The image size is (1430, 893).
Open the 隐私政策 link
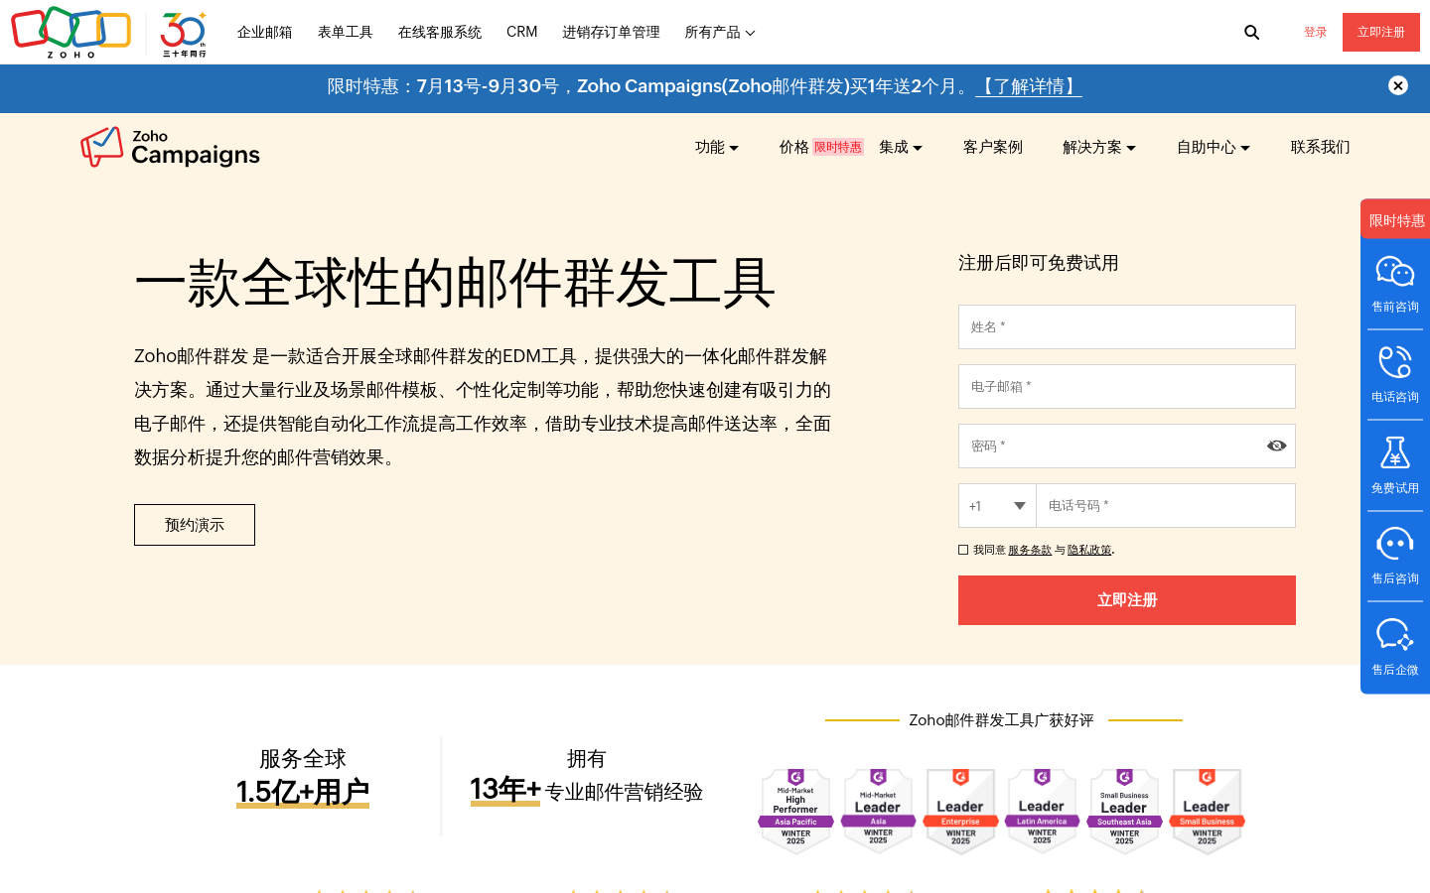tap(1089, 550)
